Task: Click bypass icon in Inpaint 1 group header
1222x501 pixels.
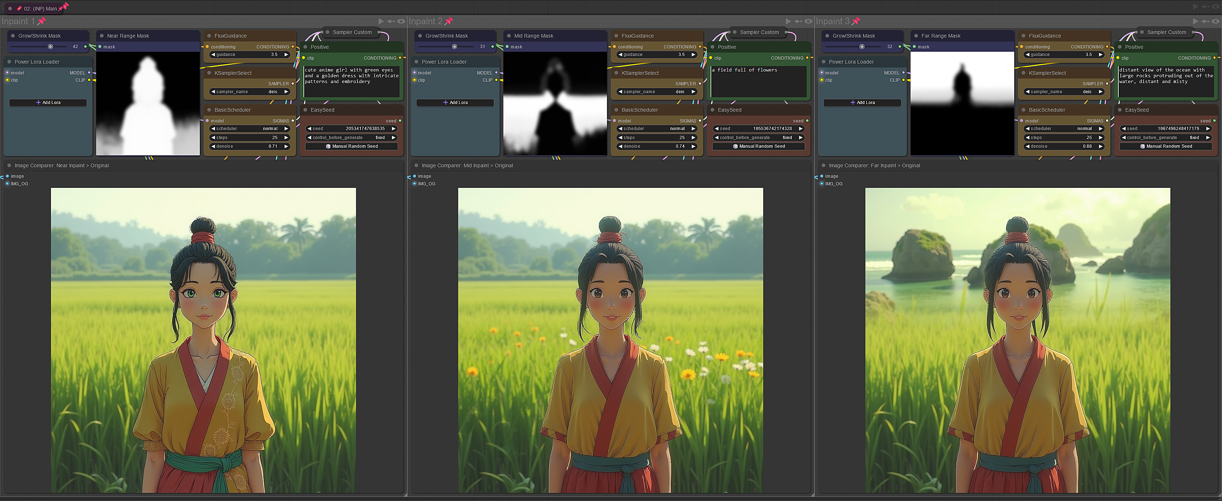Action: tap(391, 21)
